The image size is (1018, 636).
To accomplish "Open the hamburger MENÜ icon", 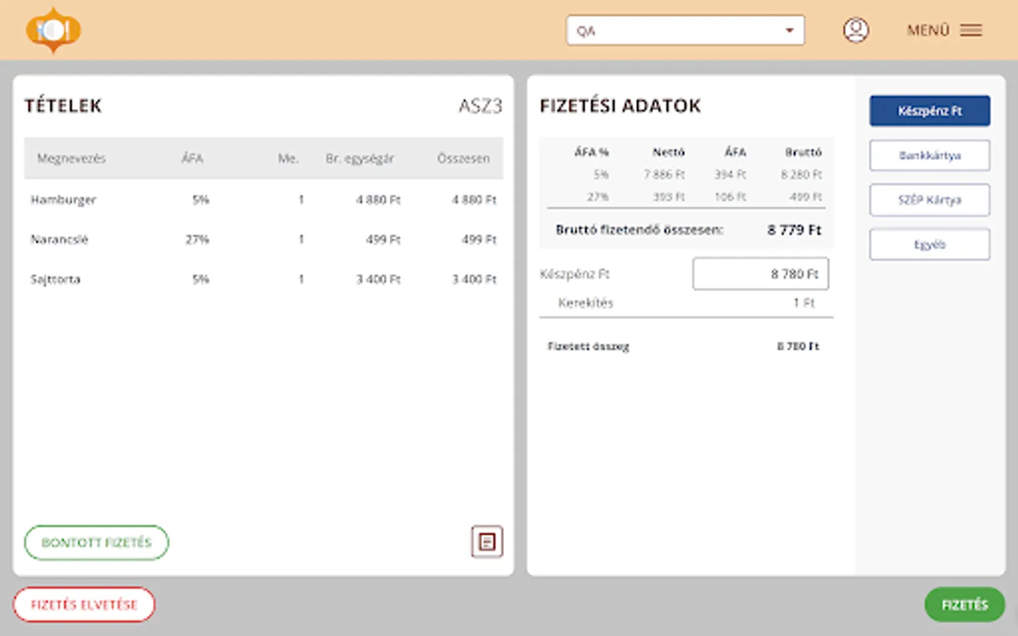I will point(971,30).
